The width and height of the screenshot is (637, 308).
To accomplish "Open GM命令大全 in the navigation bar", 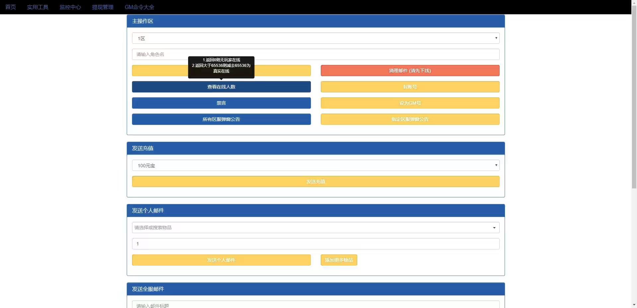I will (139, 7).
